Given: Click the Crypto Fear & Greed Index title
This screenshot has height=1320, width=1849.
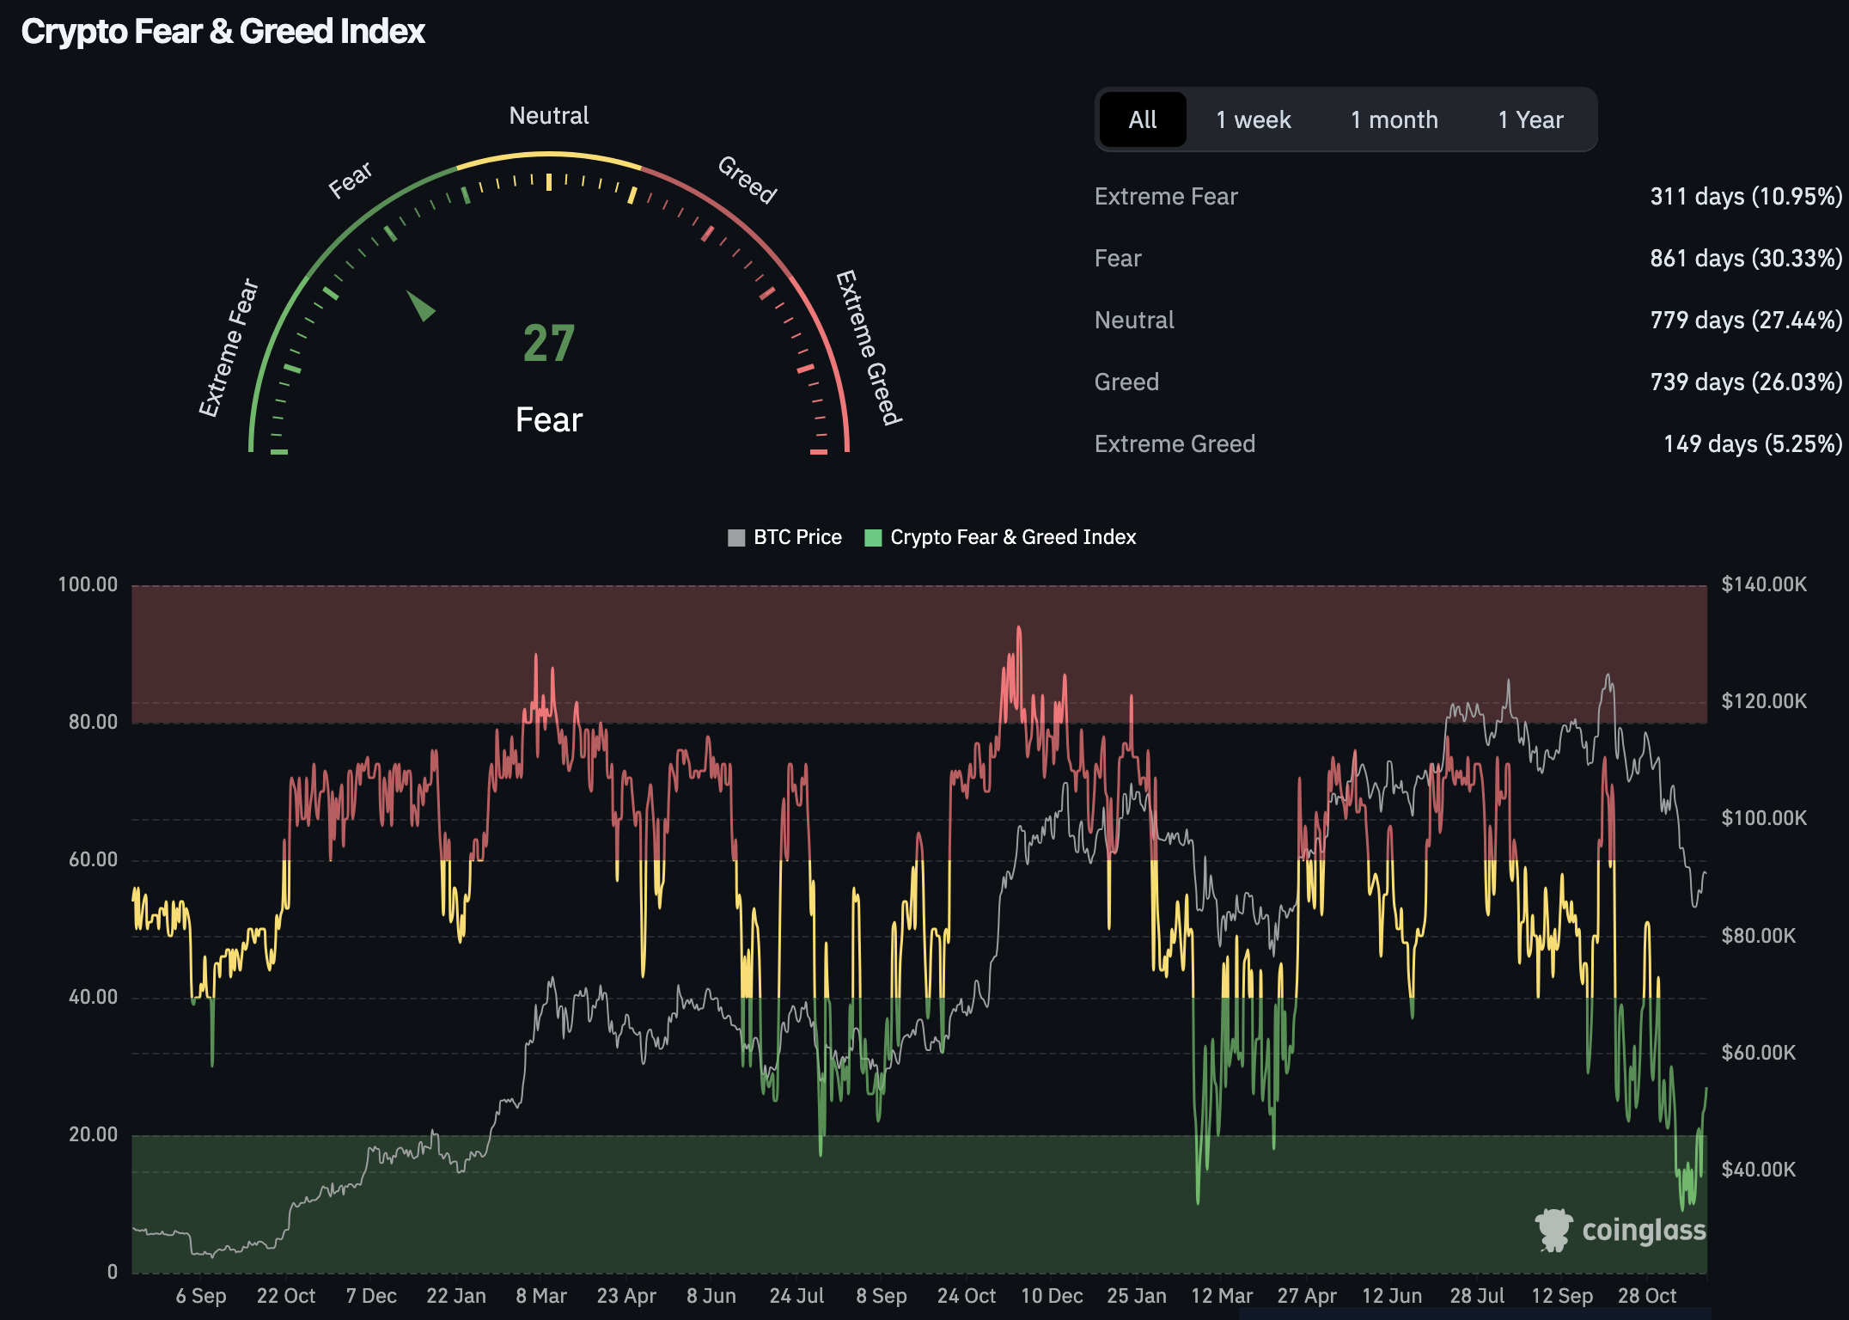Looking at the screenshot, I should [223, 32].
